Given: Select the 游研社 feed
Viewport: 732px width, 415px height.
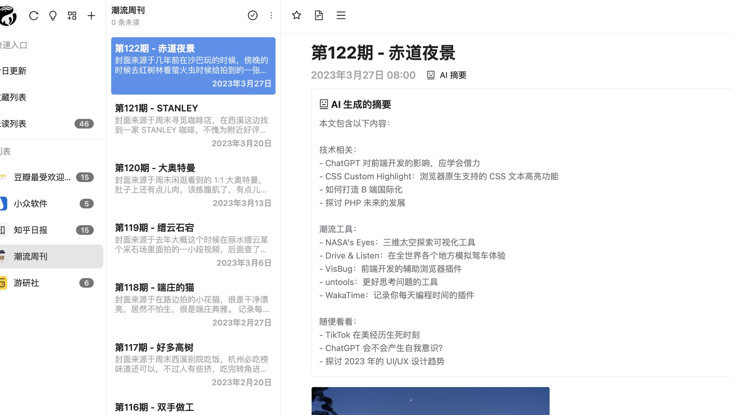Looking at the screenshot, I should [26, 283].
